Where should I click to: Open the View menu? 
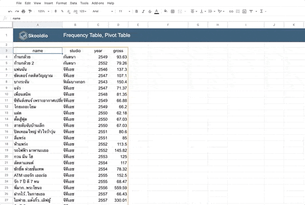(x=37, y=3)
